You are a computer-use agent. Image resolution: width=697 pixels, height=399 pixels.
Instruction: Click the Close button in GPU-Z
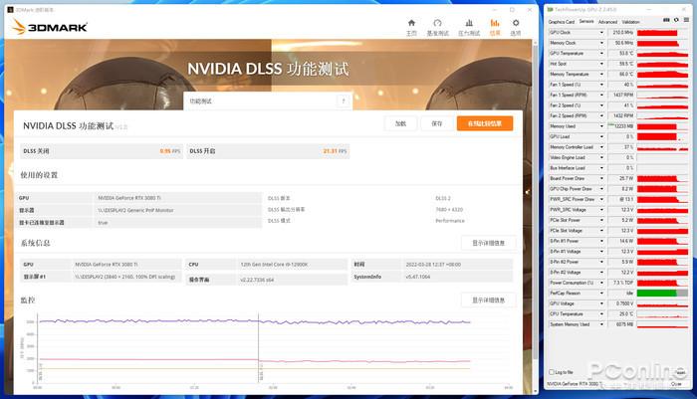(676, 383)
